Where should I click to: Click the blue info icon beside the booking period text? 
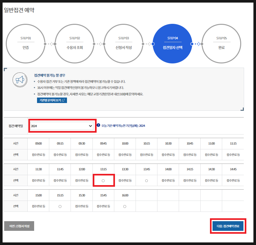pyautogui.click(x=99, y=125)
